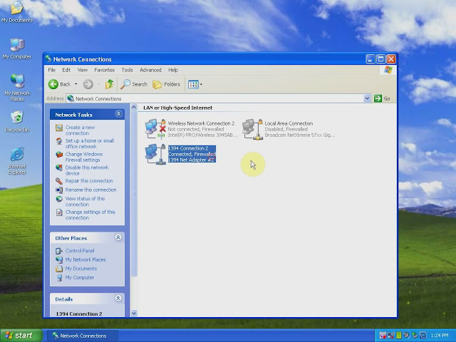Open the Views toolbar icon
456x342 pixels.
pos(193,84)
